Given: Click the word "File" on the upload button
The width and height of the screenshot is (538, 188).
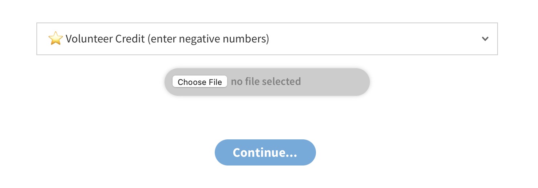Looking at the screenshot, I should click(x=214, y=82).
